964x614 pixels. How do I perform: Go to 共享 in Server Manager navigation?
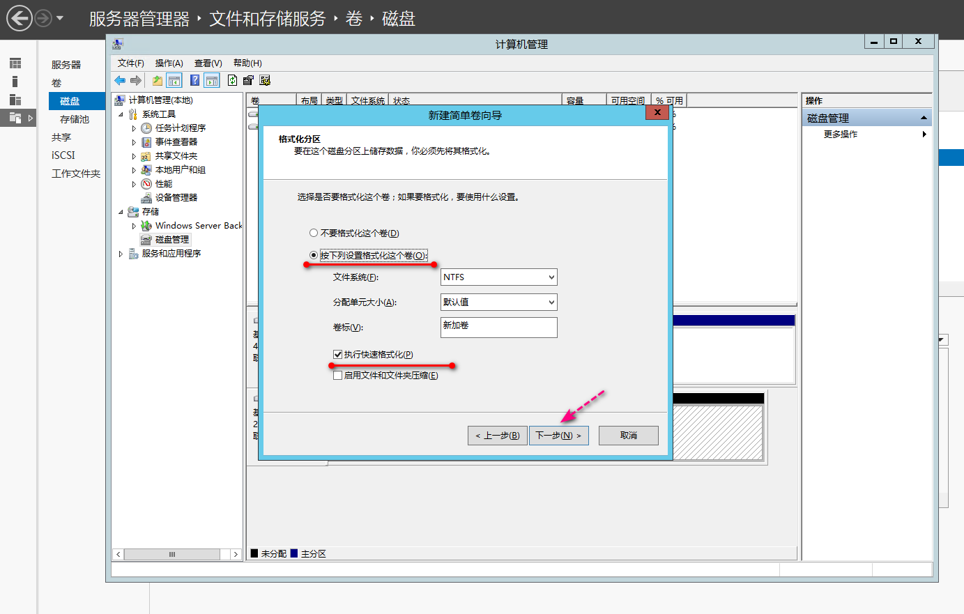(x=61, y=137)
